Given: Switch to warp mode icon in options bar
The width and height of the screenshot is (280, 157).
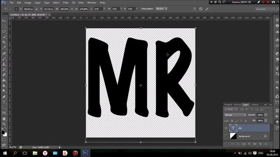Looking at the screenshot, I should tap(194, 9).
